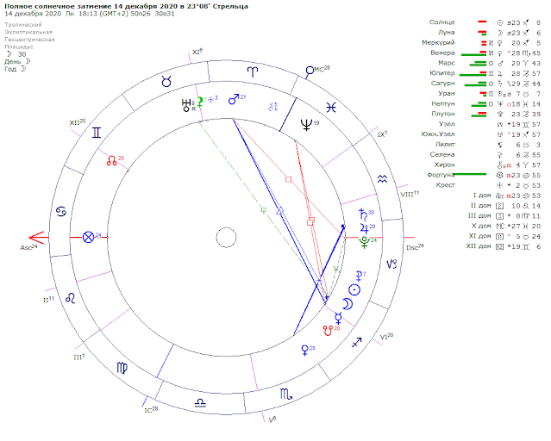Click the III house cusp label
Image resolution: width=551 pixels, height=441 pixels.
coord(79,357)
